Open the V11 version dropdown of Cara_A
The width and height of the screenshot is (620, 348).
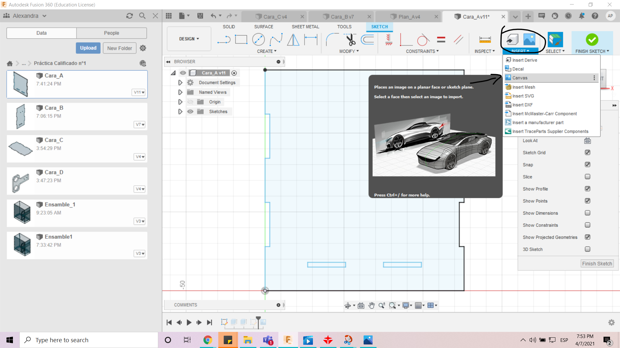[139, 92]
